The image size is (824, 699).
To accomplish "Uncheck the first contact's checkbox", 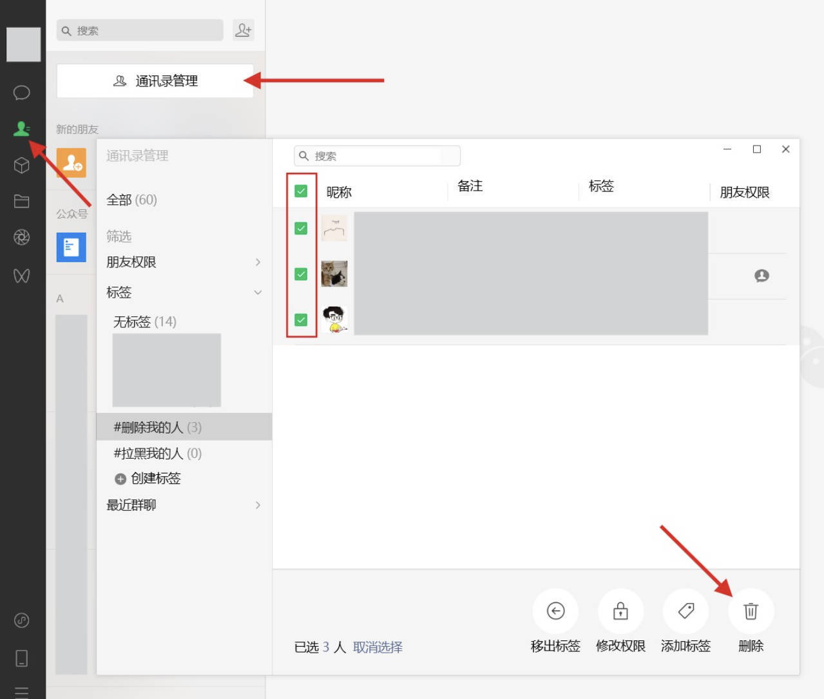I will pyautogui.click(x=300, y=229).
